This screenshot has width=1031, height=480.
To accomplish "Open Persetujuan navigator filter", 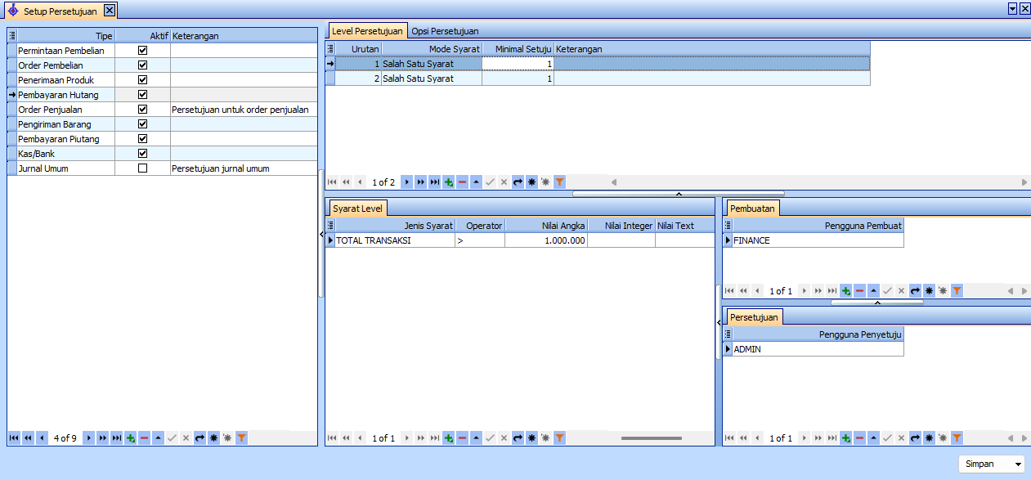I will click(x=957, y=438).
